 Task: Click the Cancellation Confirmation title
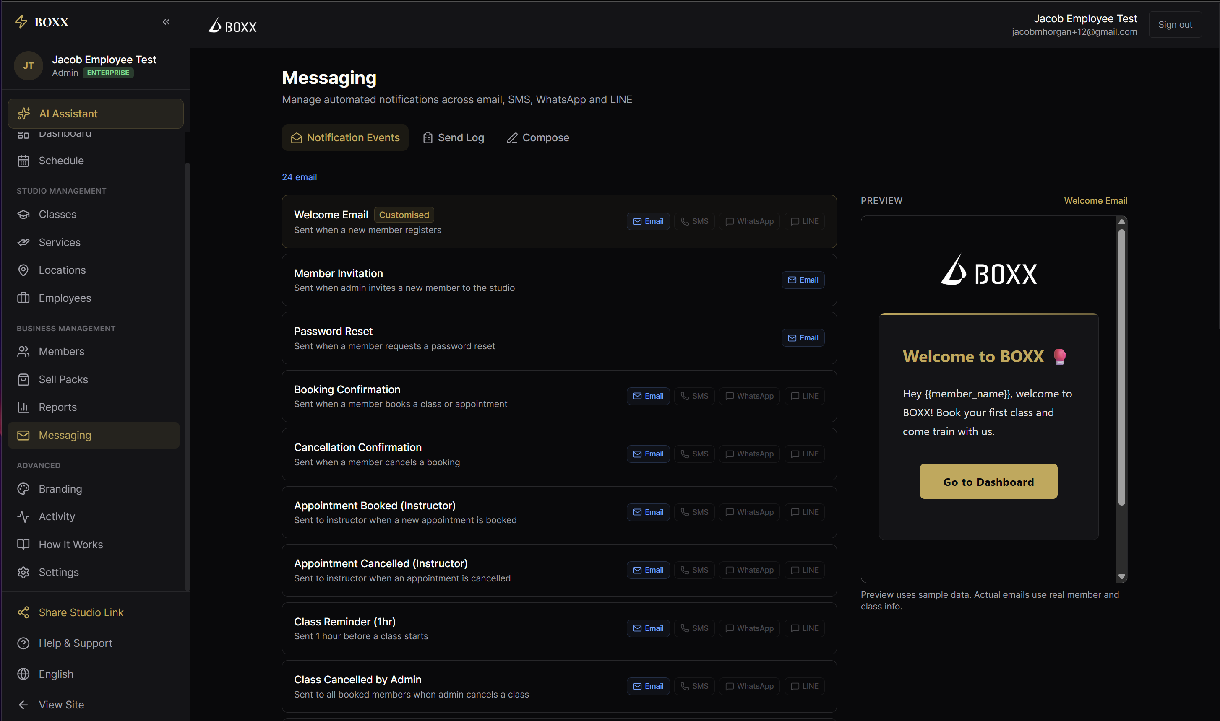pyautogui.click(x=358, y=447)
